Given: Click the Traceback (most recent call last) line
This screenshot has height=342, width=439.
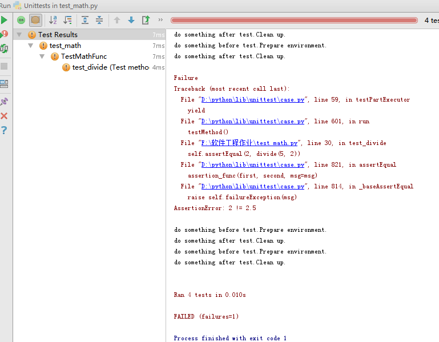Looking at the screenshot, I should [232, 89].
